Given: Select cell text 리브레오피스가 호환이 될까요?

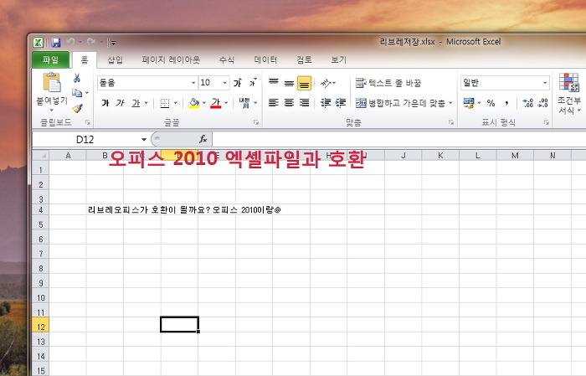Looking at the screenshot, I should pyautogui.click(x=149, y=210).
